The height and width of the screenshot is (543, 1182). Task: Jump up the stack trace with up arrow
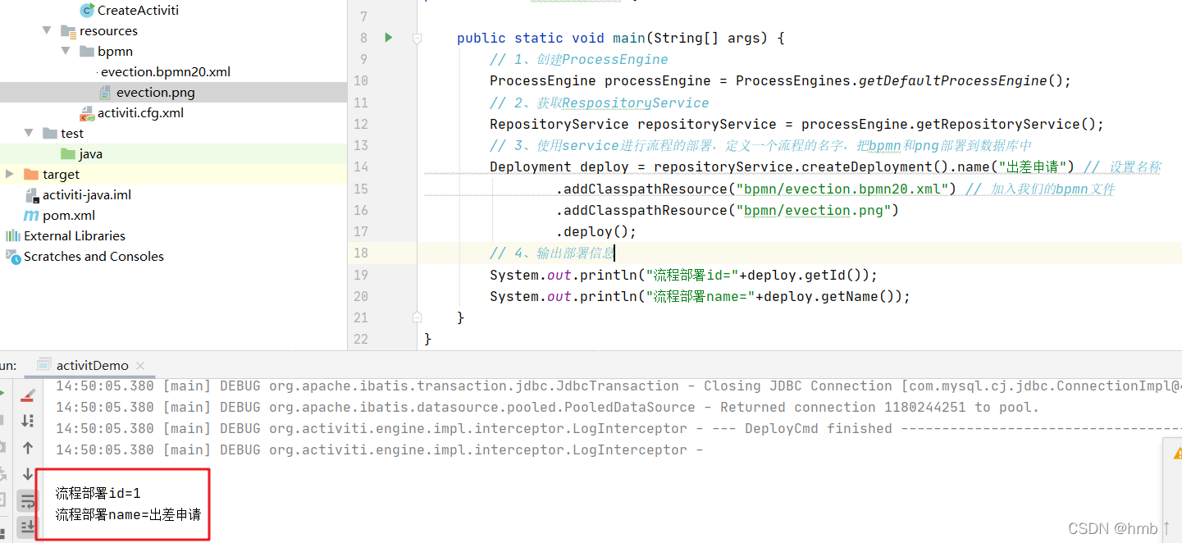(28, 448)
